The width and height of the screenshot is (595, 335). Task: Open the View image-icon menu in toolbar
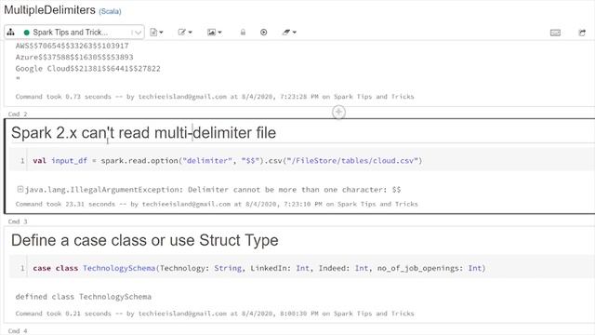[215, 33]
